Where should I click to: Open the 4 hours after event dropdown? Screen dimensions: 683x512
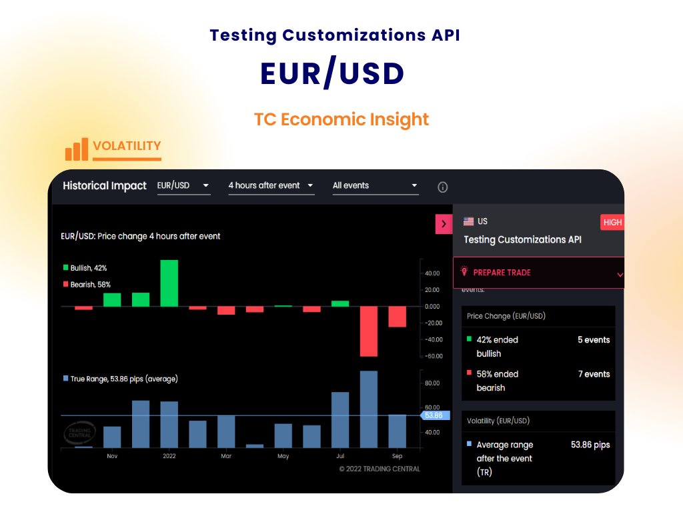pyautogui.click(x=271, y=187)
